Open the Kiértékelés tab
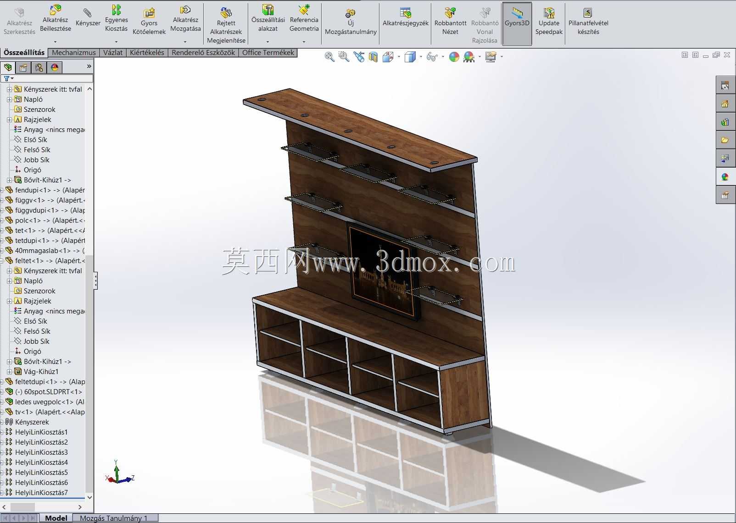This screenshot has width=736, height=523. click(147, 52)
